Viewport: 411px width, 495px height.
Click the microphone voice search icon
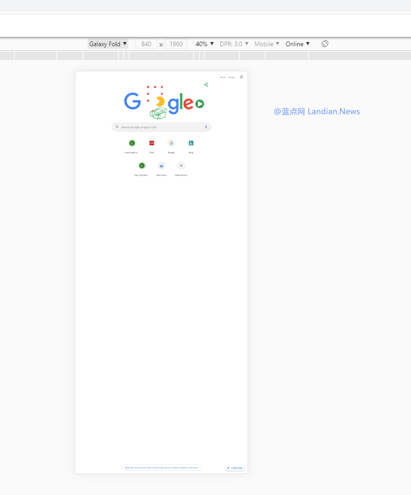pyautogui.click(x=206, y=127)
